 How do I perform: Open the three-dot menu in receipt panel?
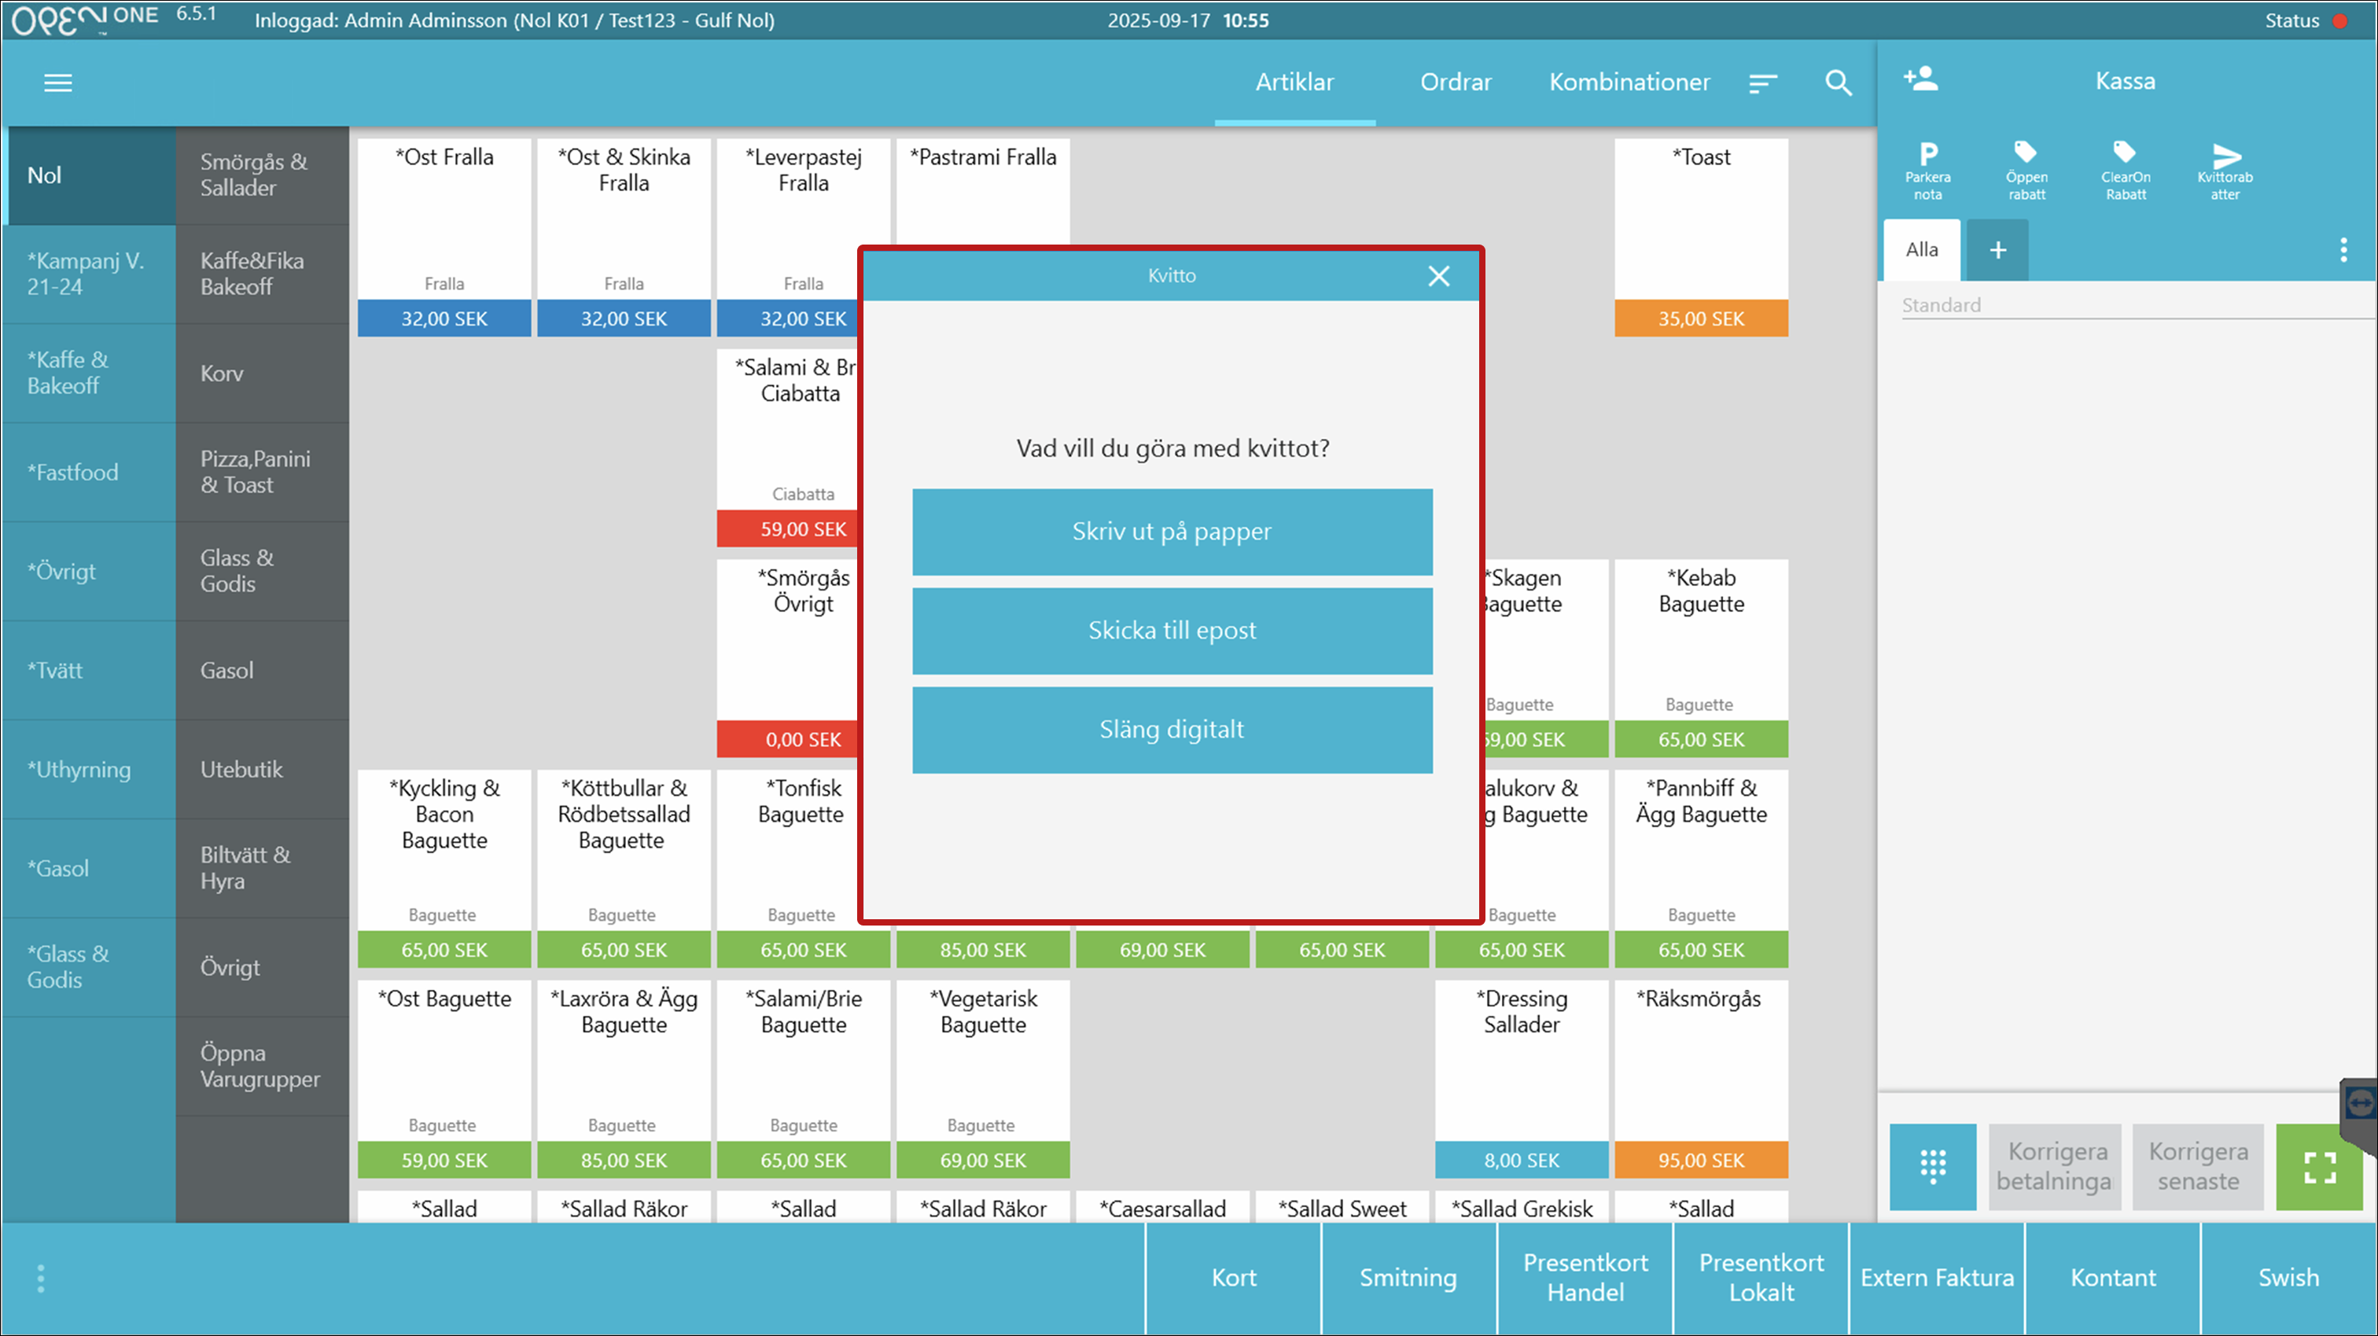[x=2343, y=250]
